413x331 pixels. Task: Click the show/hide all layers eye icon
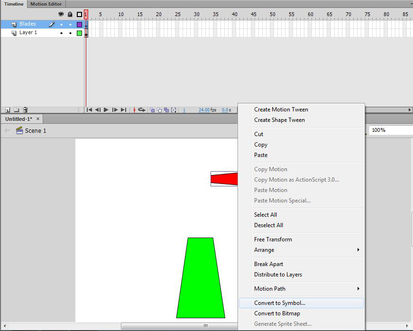[61, 14]
